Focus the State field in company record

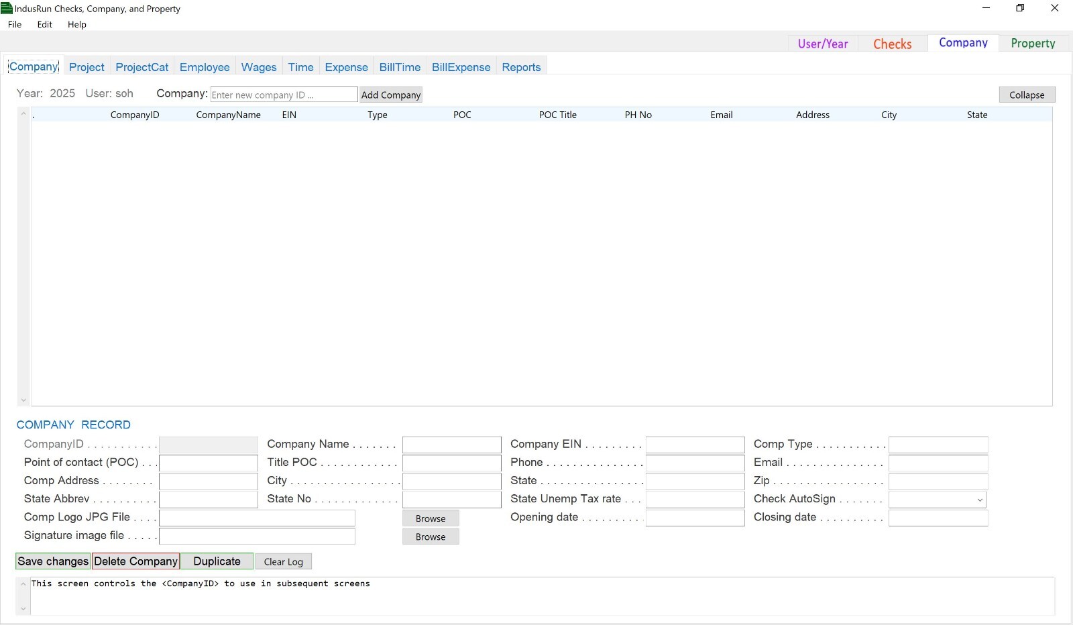(x=695, y=481)
